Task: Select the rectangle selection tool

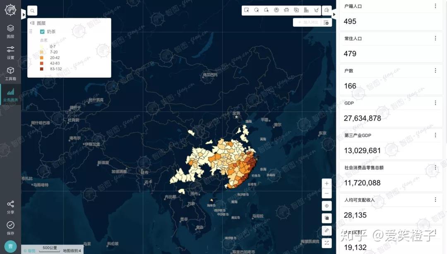Action: [x=247, y=10]
